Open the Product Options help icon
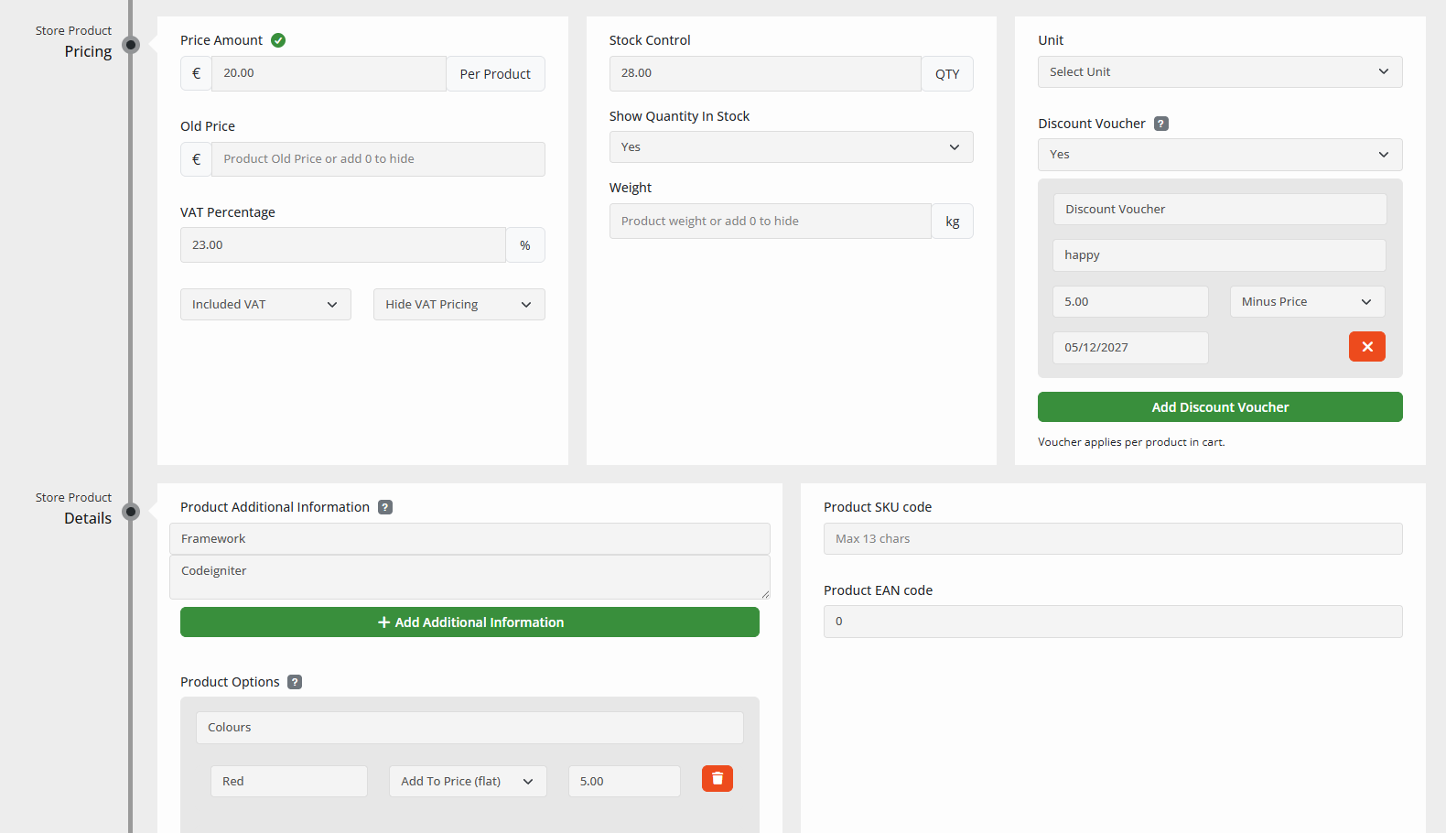 pyautogui.click(x=295, y=682)
